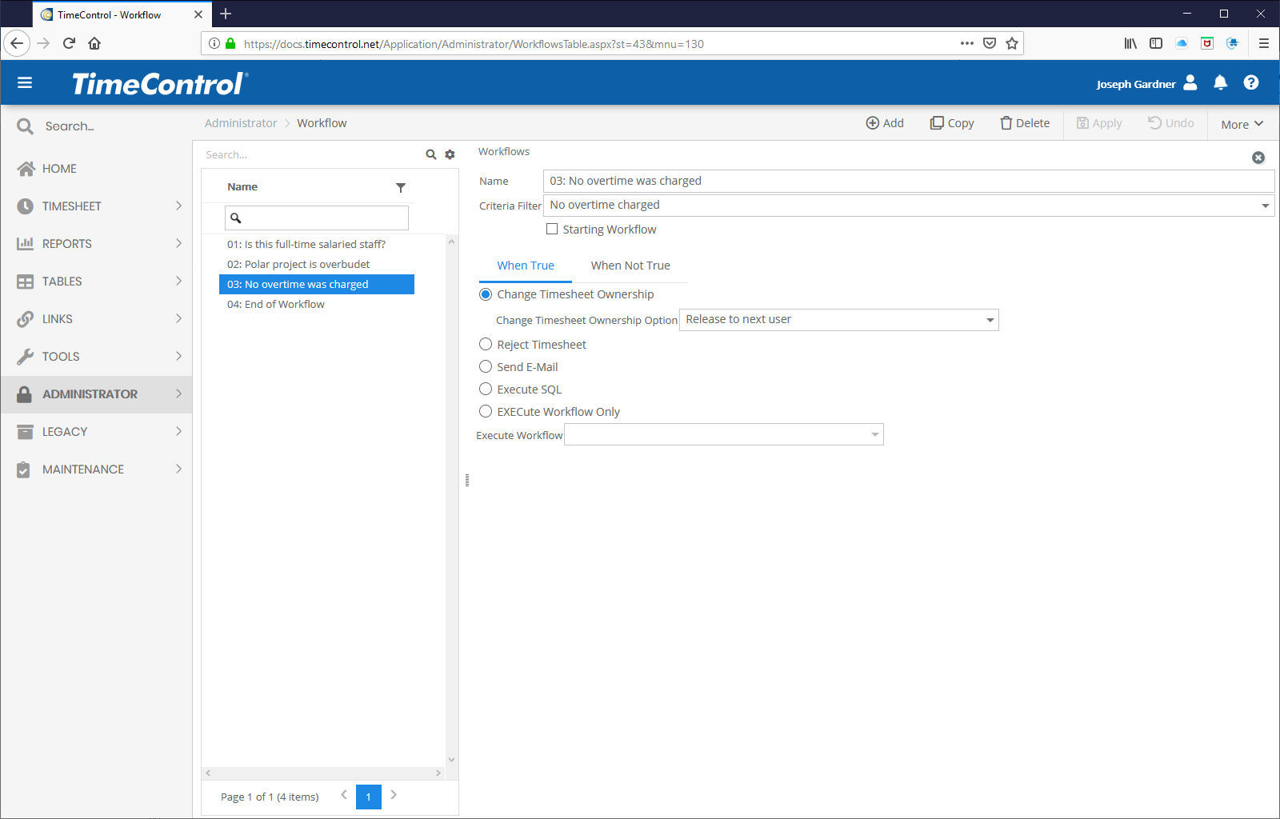Click the browser back button
This screenshot has width=1280, height=819.
click(x=17, y=43)
